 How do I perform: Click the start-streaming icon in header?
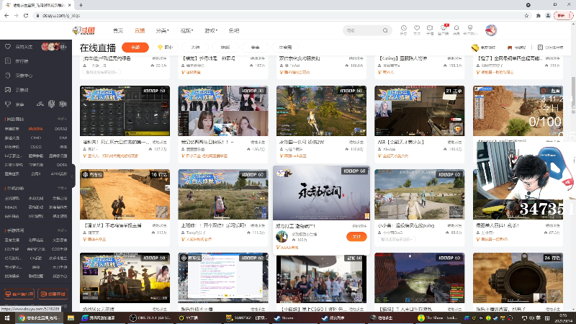tap(430, 30)
